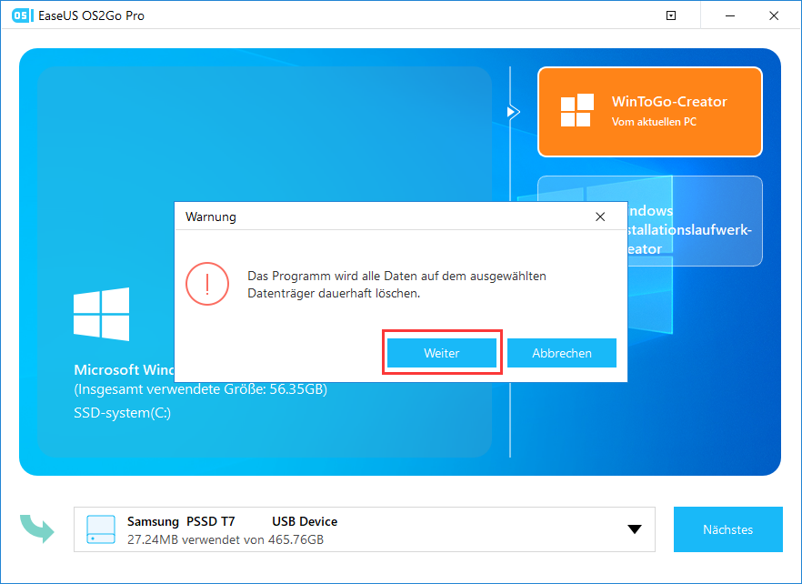Click the Samsung PSSD T7 drive icon
This screenshot has width=802, height=584.
click(x=101, y=529)
